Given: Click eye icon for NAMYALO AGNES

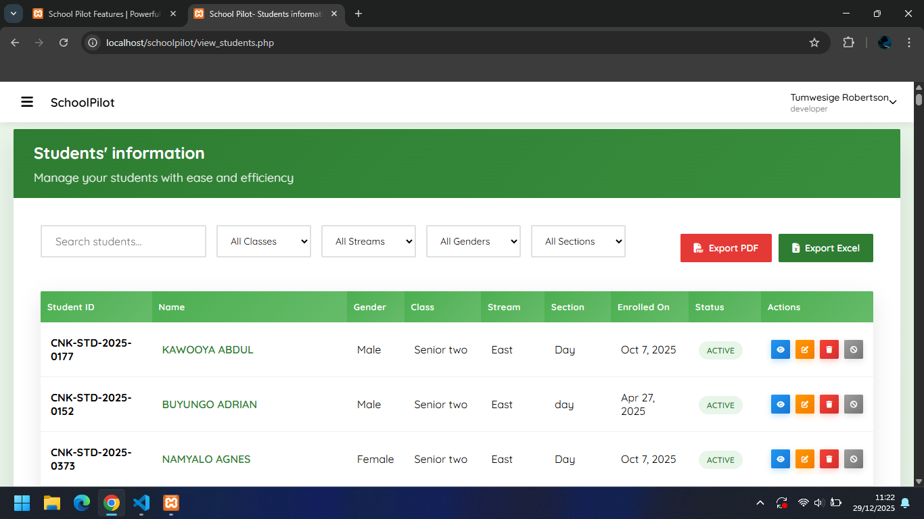Looking at the screenshot, I should 780,459.
